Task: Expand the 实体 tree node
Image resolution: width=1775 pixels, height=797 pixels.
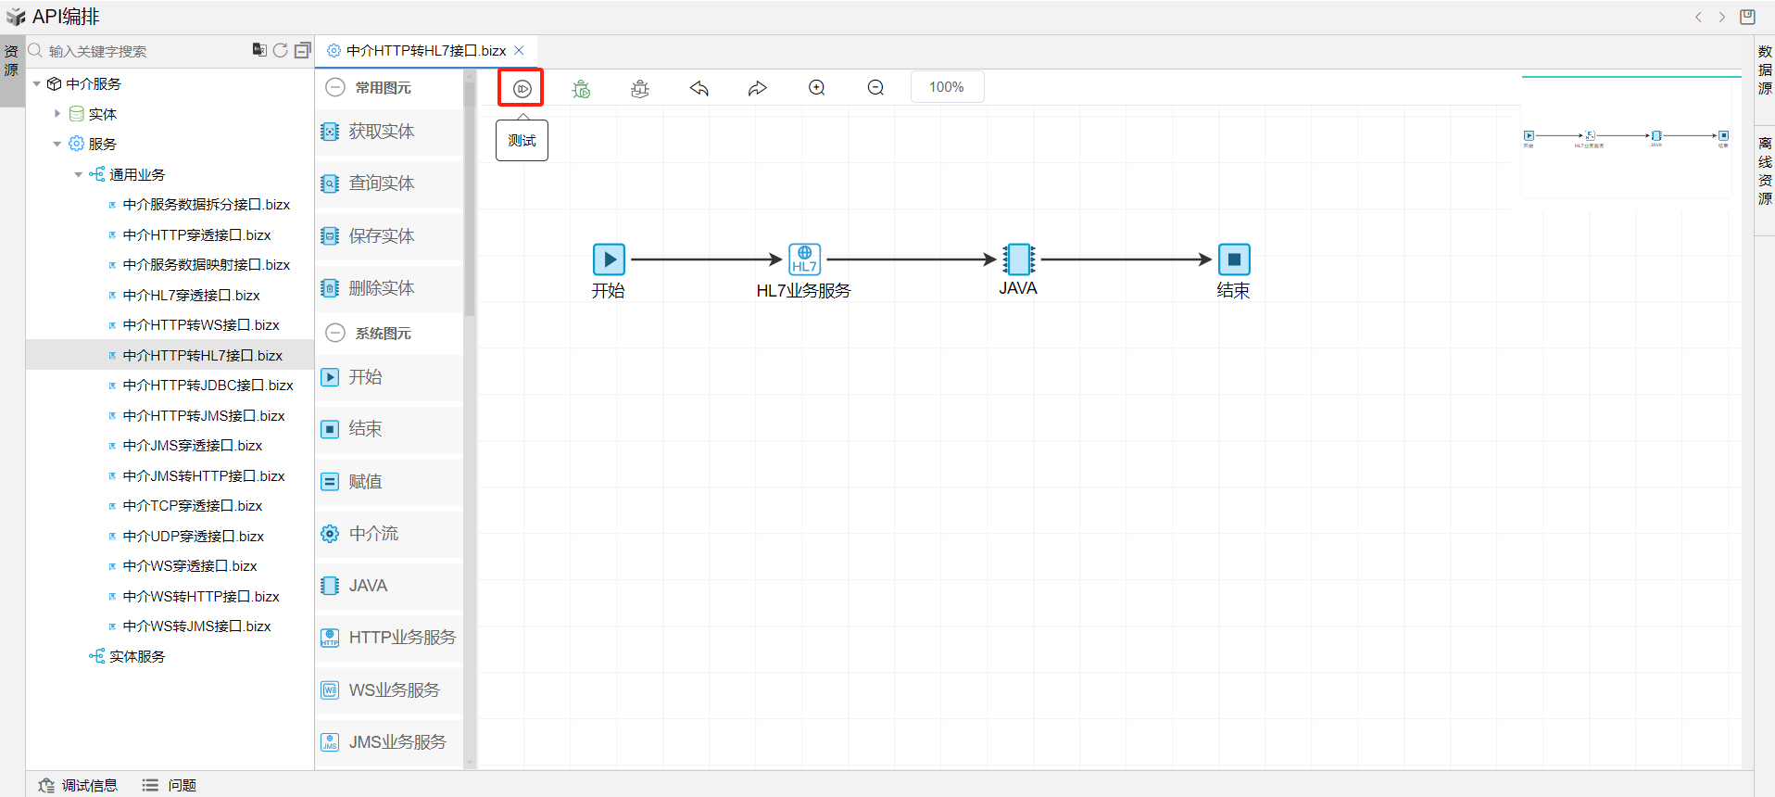Action: (57, 114)
